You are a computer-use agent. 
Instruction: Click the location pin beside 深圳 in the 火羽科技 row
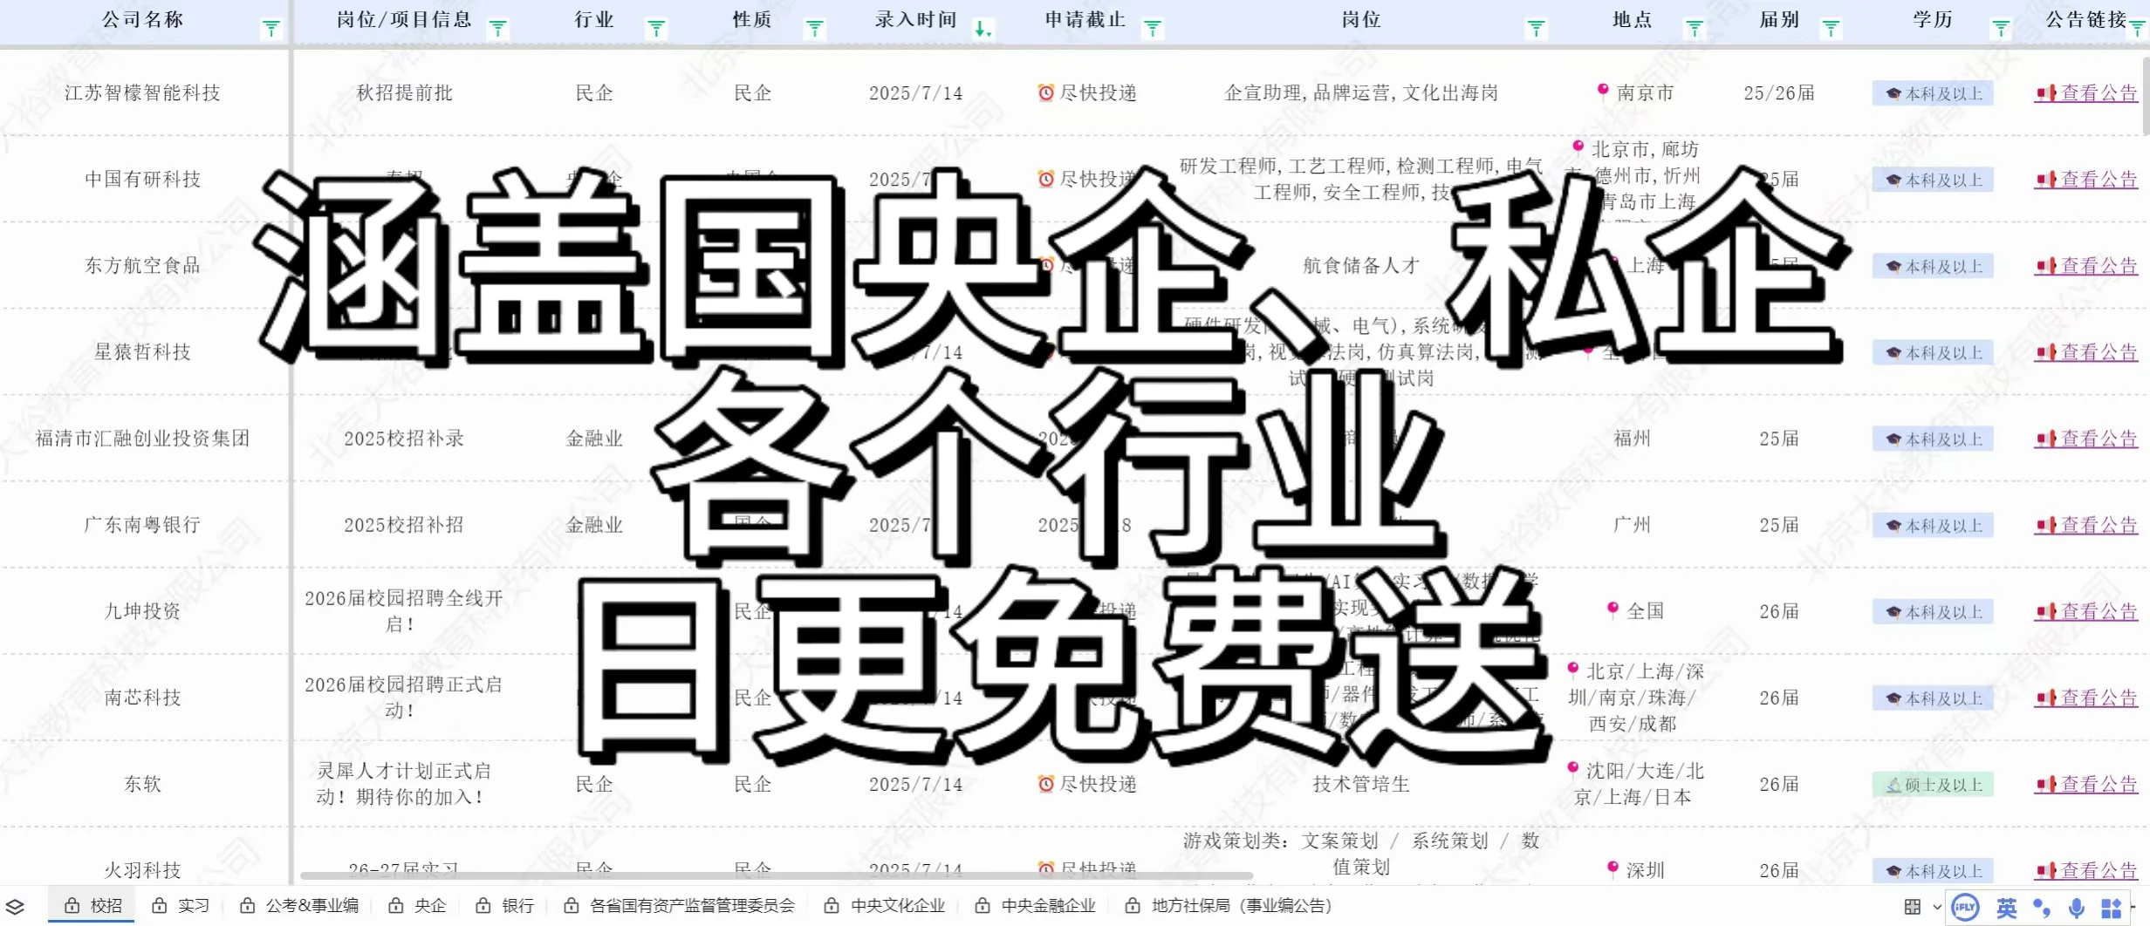tap(1613, 867)
